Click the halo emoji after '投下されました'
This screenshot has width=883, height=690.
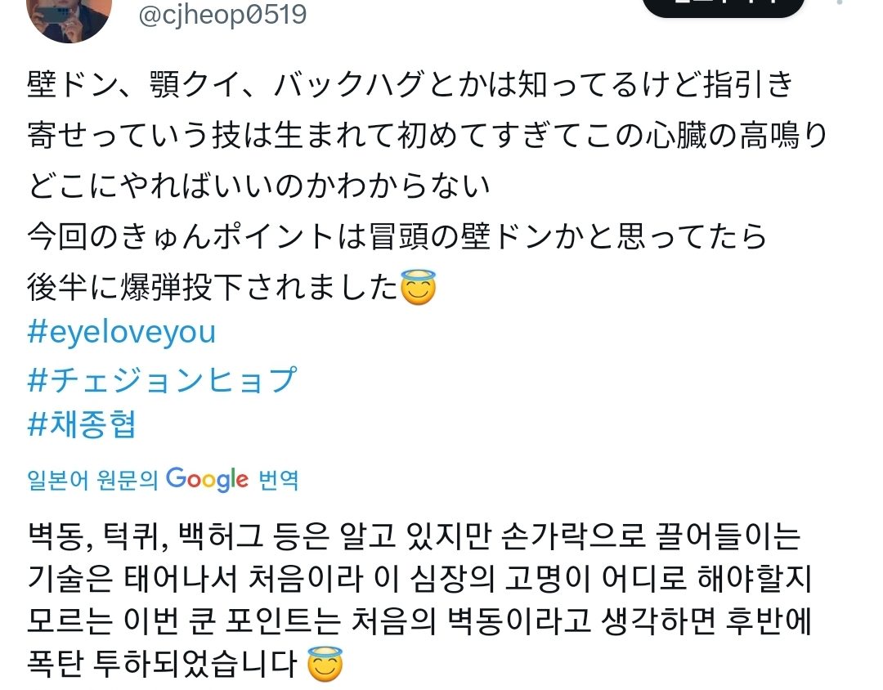[x=418, y=288]
